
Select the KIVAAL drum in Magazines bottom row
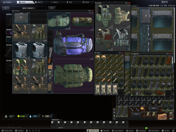pos(136,93)
